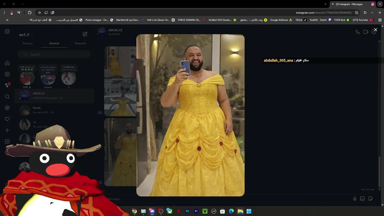
Task: Focus the conversations Search field
Action: coord(54,54)
